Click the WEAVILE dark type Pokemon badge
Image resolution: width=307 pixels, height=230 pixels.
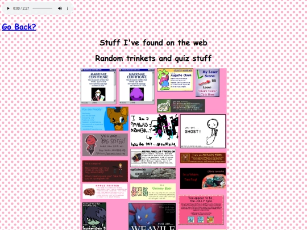pos(152,216)
